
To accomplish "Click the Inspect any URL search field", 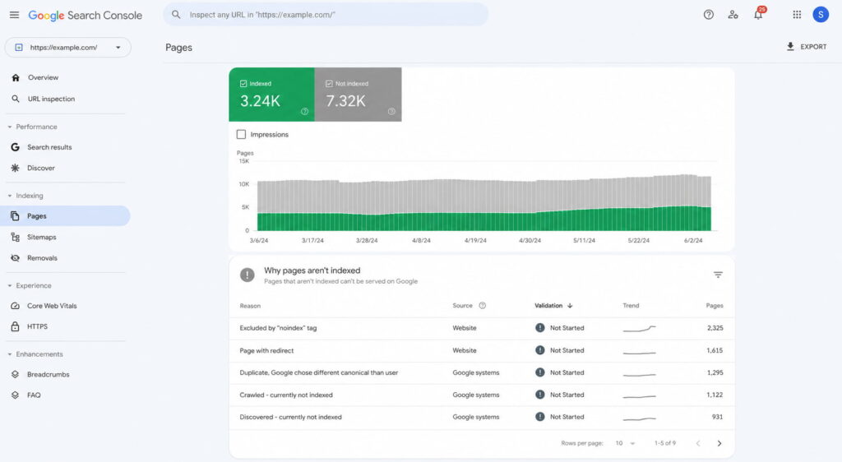I will click(326, 15).
